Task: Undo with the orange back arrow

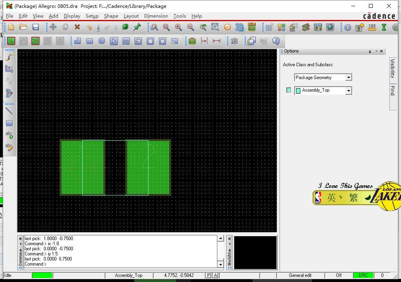Action: (x=89, y=27)
